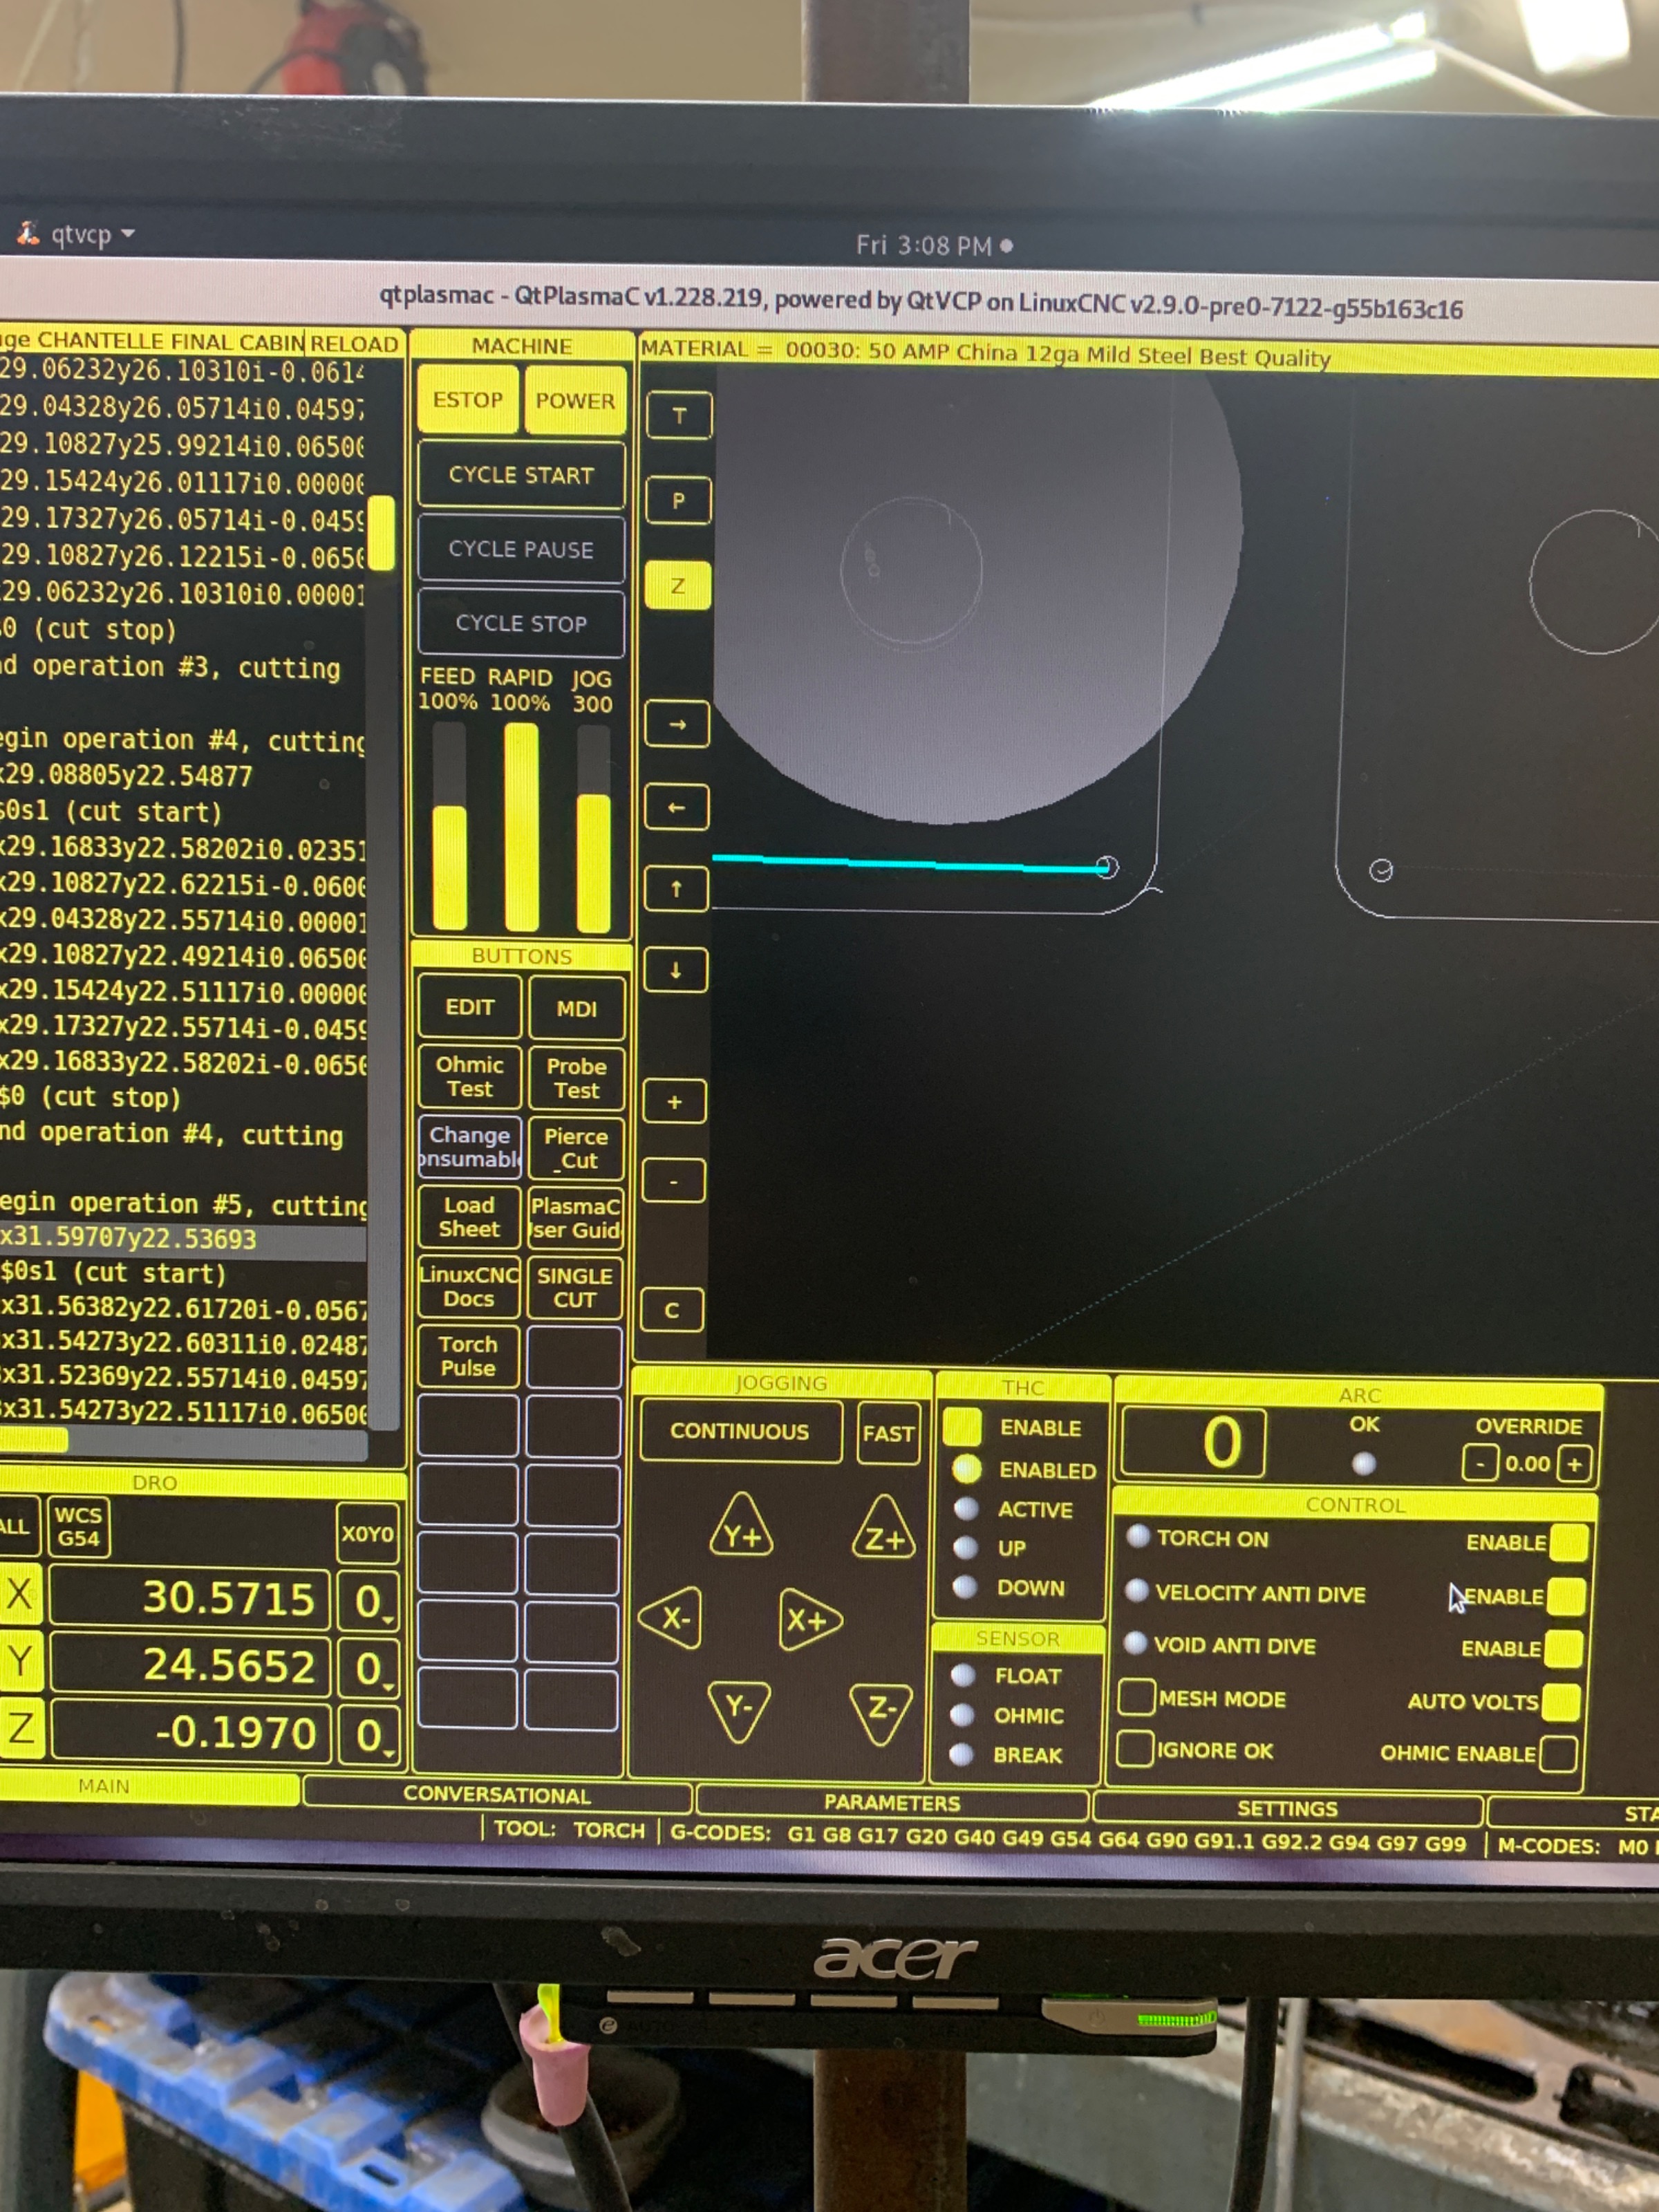
Task: Click CYCLE START
Action: tap(521, 475)
